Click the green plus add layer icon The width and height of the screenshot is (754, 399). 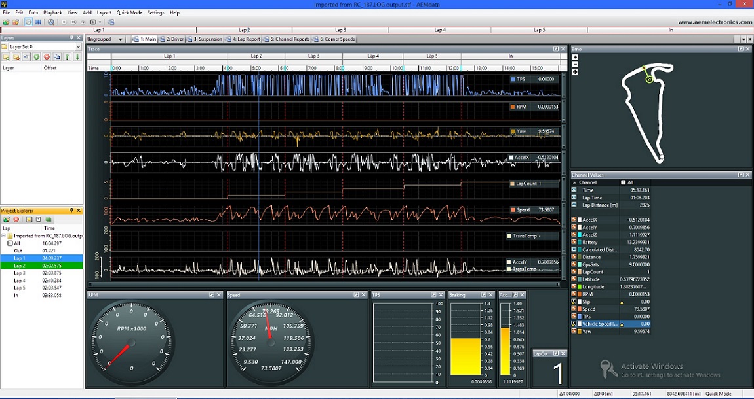37,57
